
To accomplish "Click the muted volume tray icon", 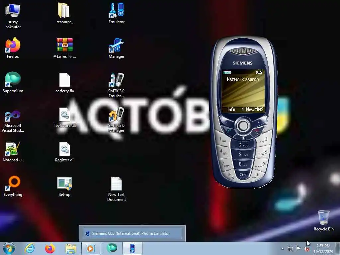I will (306, 249).
